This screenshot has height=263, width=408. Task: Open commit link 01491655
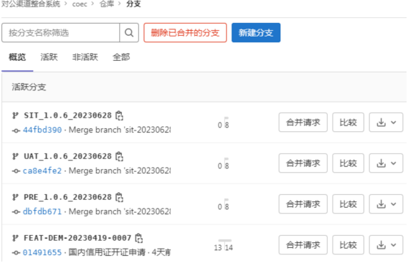(x=42, y=252)
